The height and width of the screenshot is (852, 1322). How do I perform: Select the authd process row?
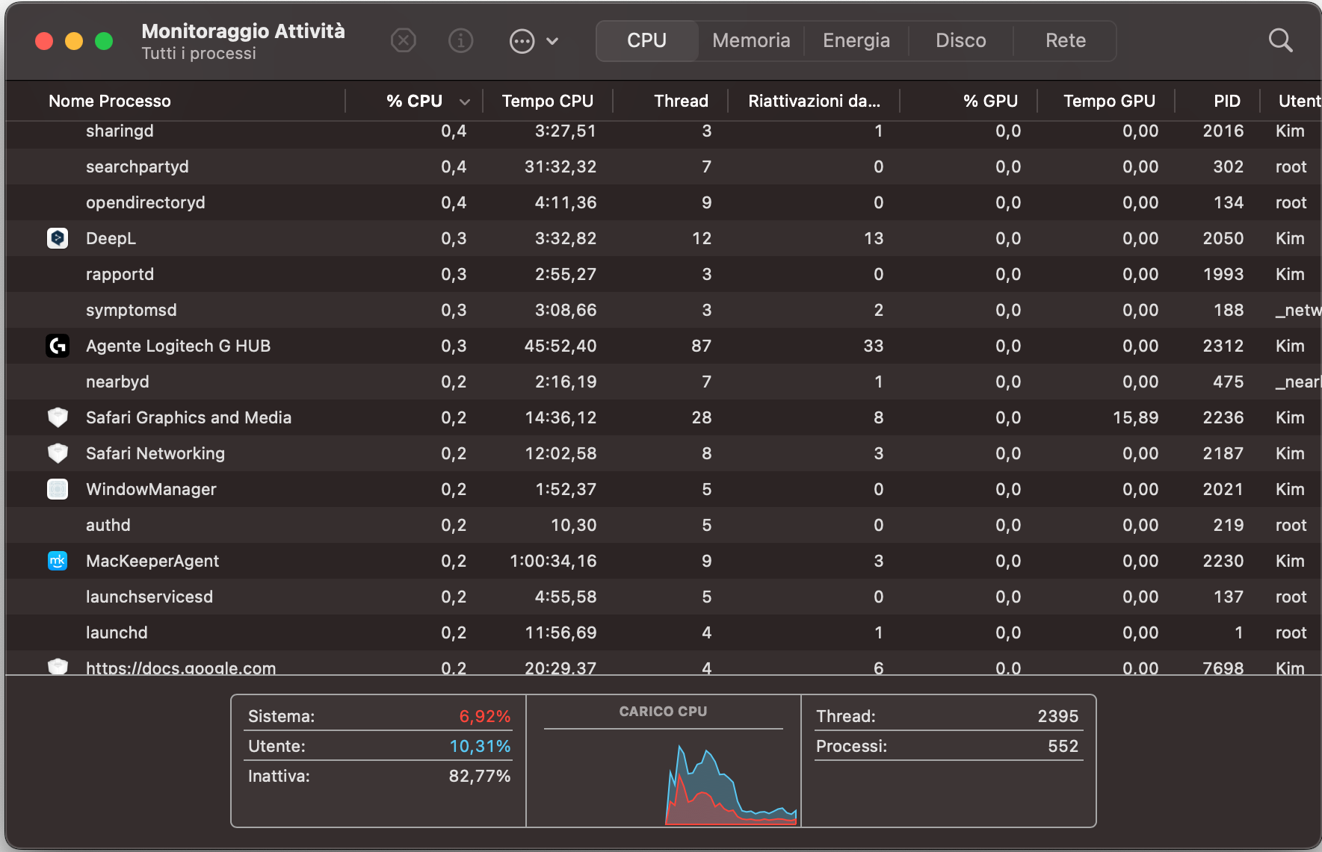[664, 525]
